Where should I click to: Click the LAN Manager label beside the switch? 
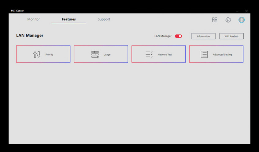163,36
